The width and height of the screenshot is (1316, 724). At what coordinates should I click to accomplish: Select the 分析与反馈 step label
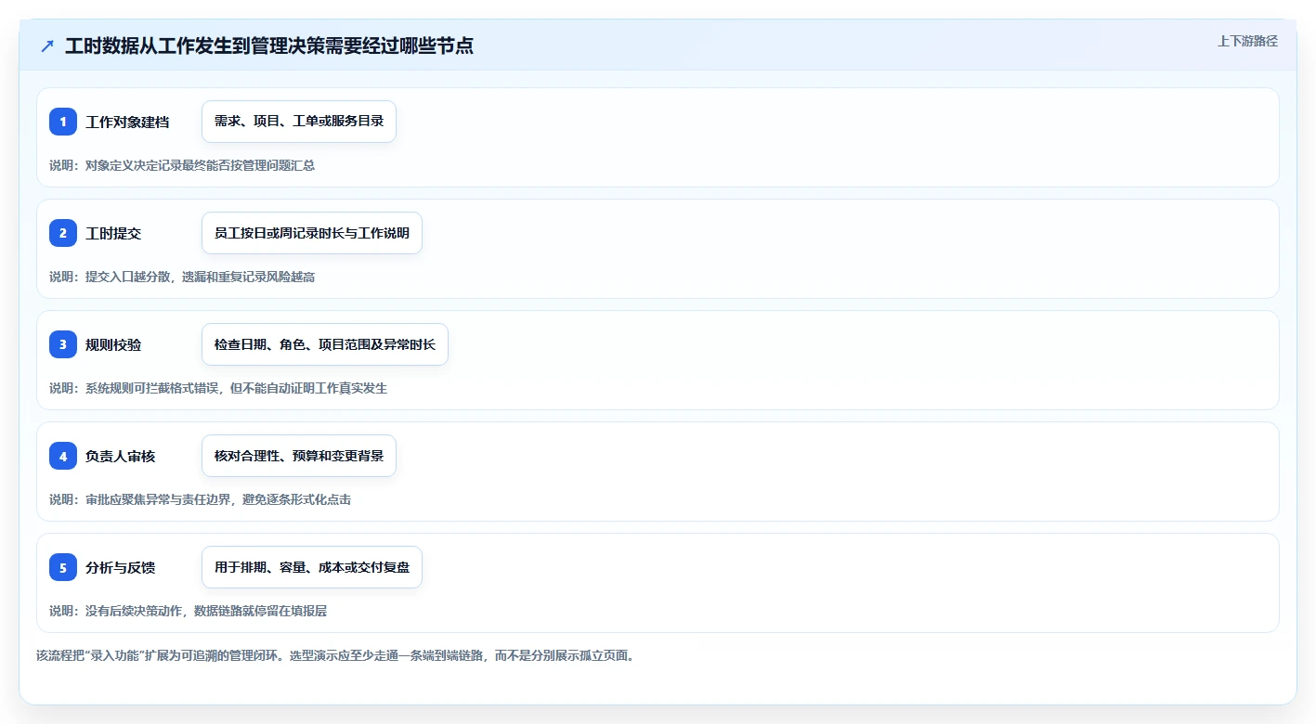click(x=121, y=567)
